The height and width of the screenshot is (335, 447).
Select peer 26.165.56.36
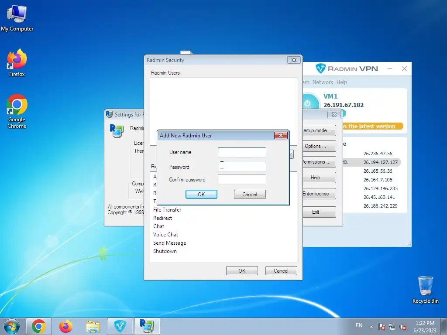(x=378, y=171)
